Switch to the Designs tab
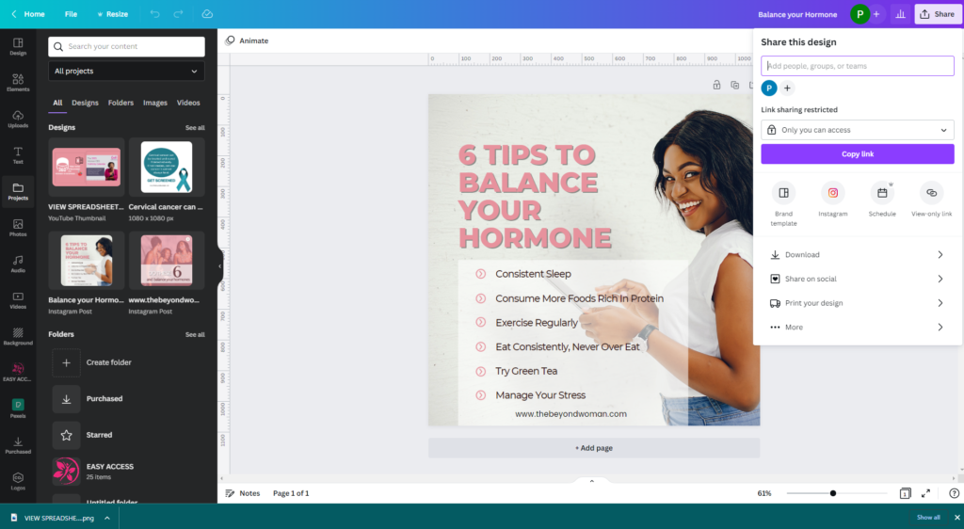Image resolution: width=964 pixels, height=529 pixels. pos(85,103)
